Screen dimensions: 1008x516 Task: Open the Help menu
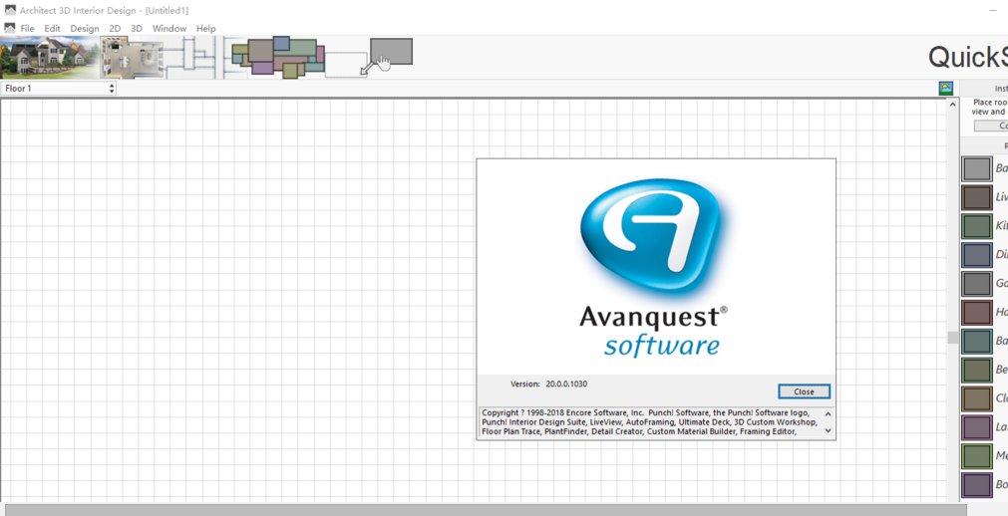pos(205,28)
